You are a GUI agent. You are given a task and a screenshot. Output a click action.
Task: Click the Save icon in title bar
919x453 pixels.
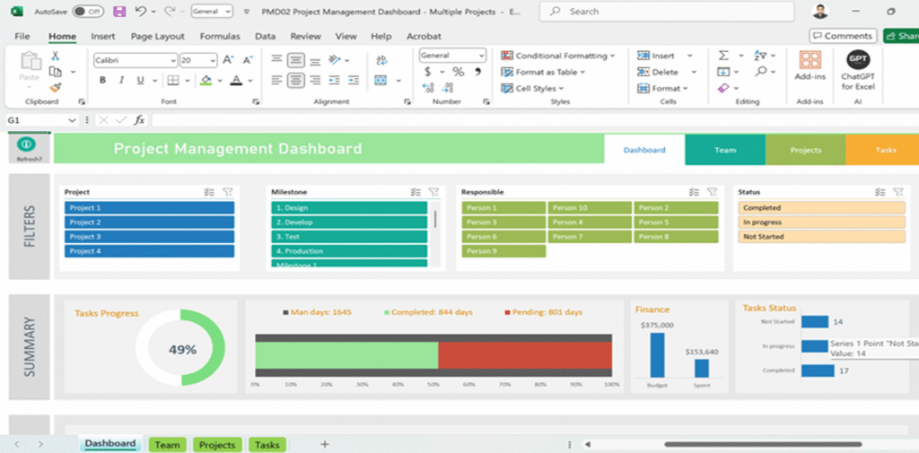tap(119, 12)
